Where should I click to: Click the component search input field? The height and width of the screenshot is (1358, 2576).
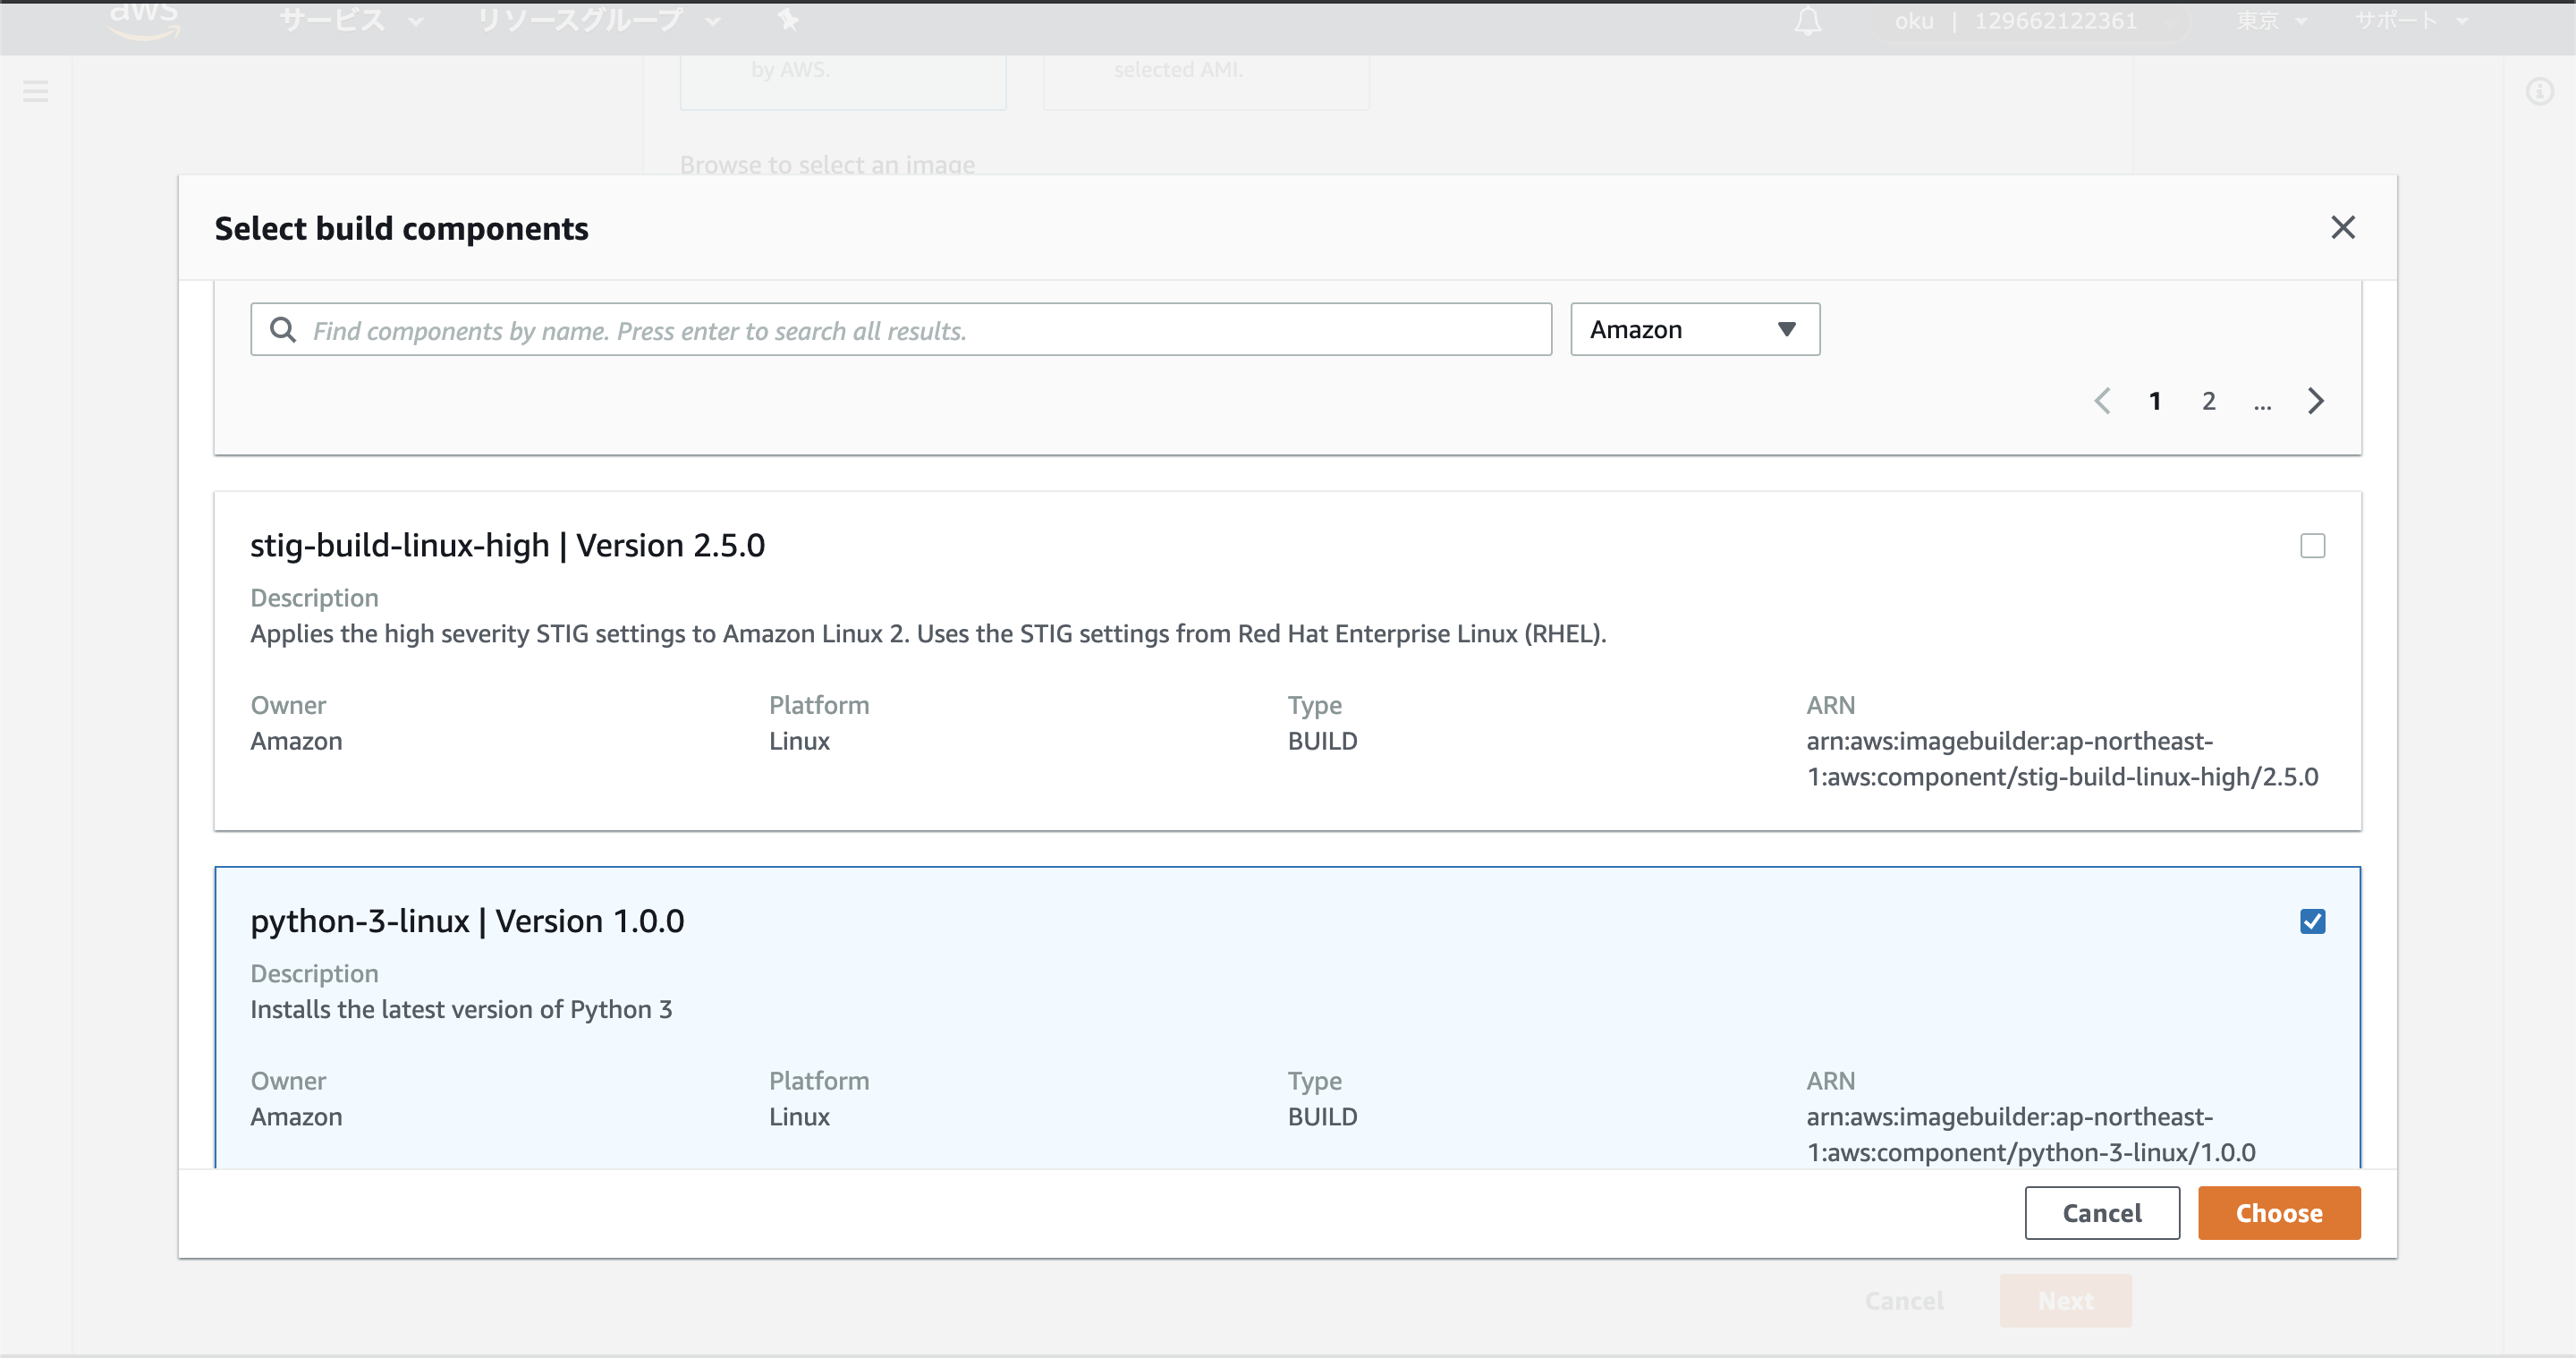(900, 330)
